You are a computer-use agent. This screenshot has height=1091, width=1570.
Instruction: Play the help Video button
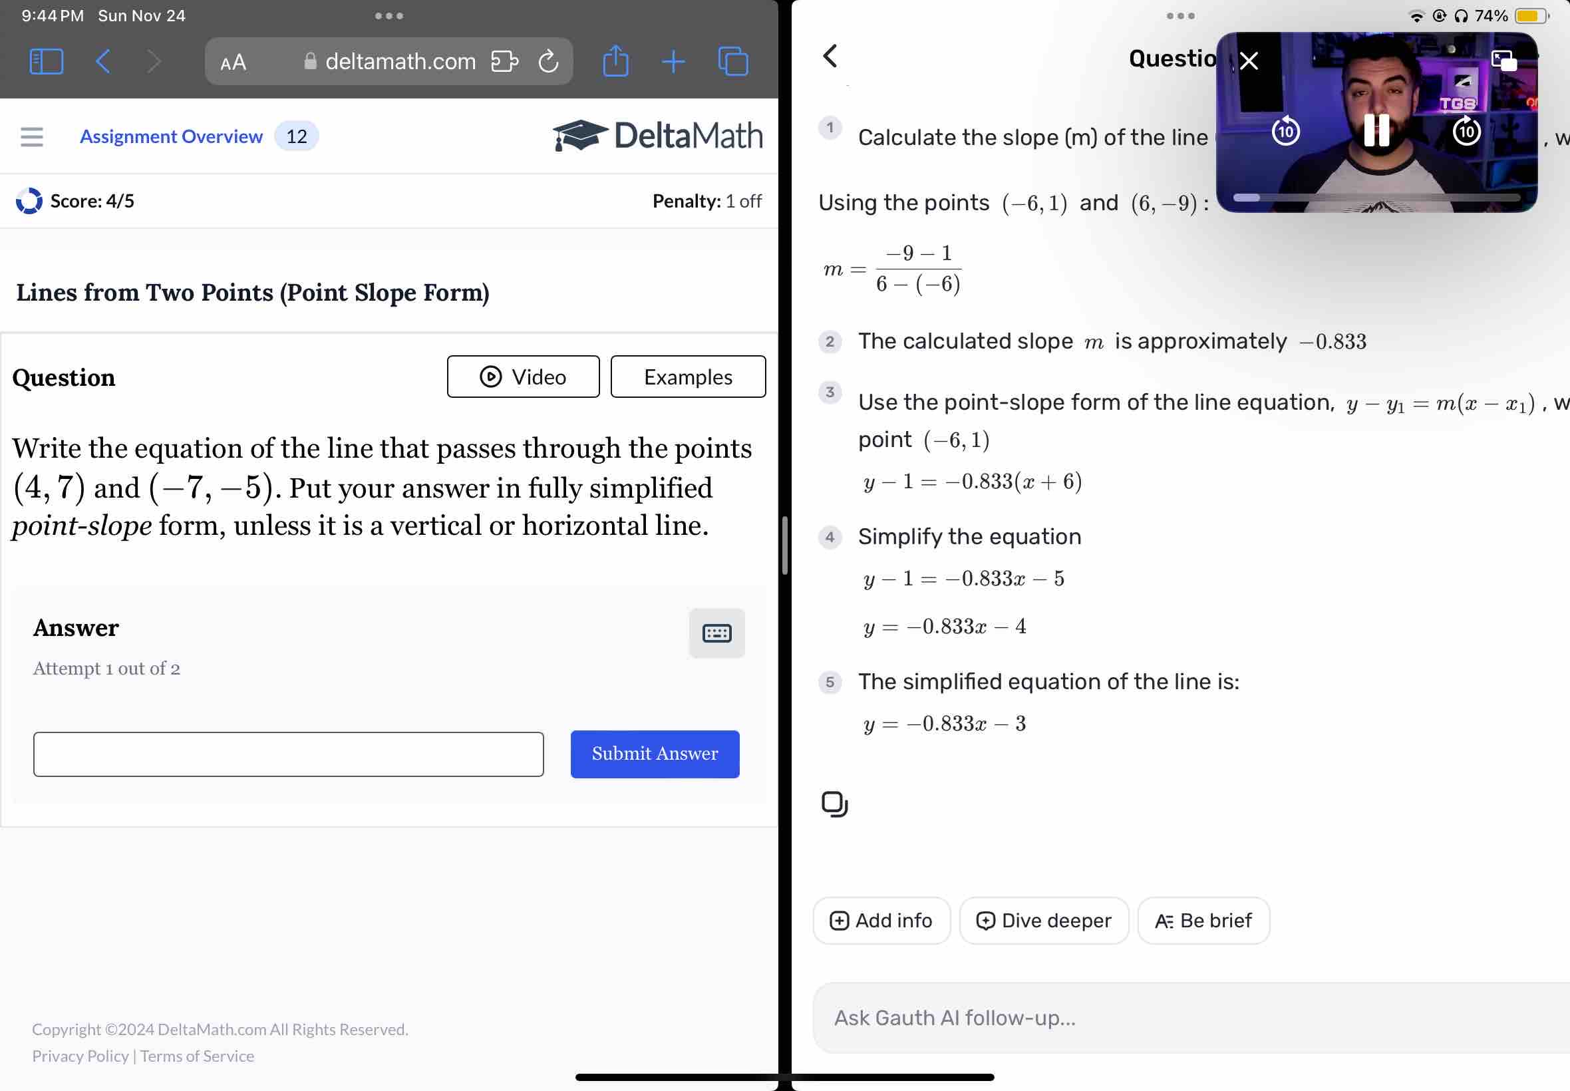(523, 377)
